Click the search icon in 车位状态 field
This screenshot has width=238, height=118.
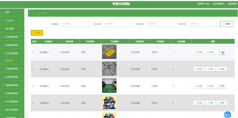216,24
